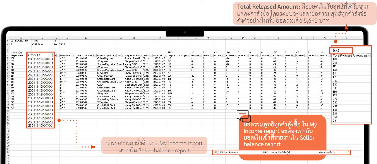Open the Order Creation Date filter dropdown
The image size is (377, 164).
coord(95,55)
